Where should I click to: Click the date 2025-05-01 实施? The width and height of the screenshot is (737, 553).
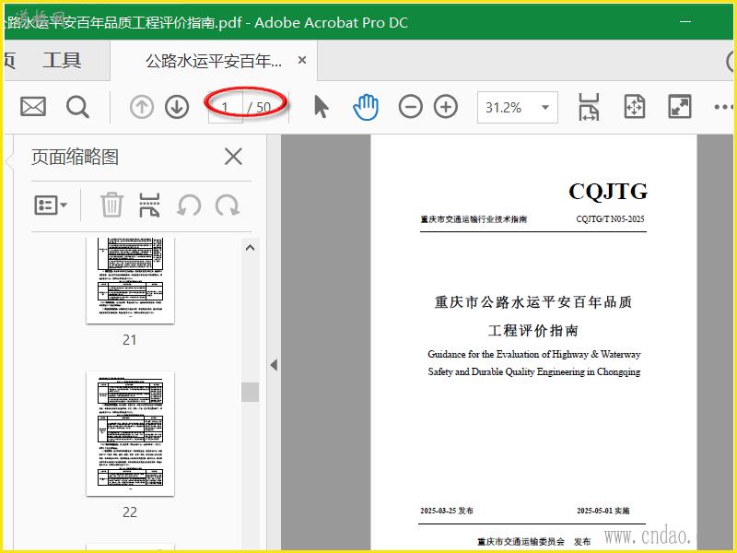coord(603,511)
